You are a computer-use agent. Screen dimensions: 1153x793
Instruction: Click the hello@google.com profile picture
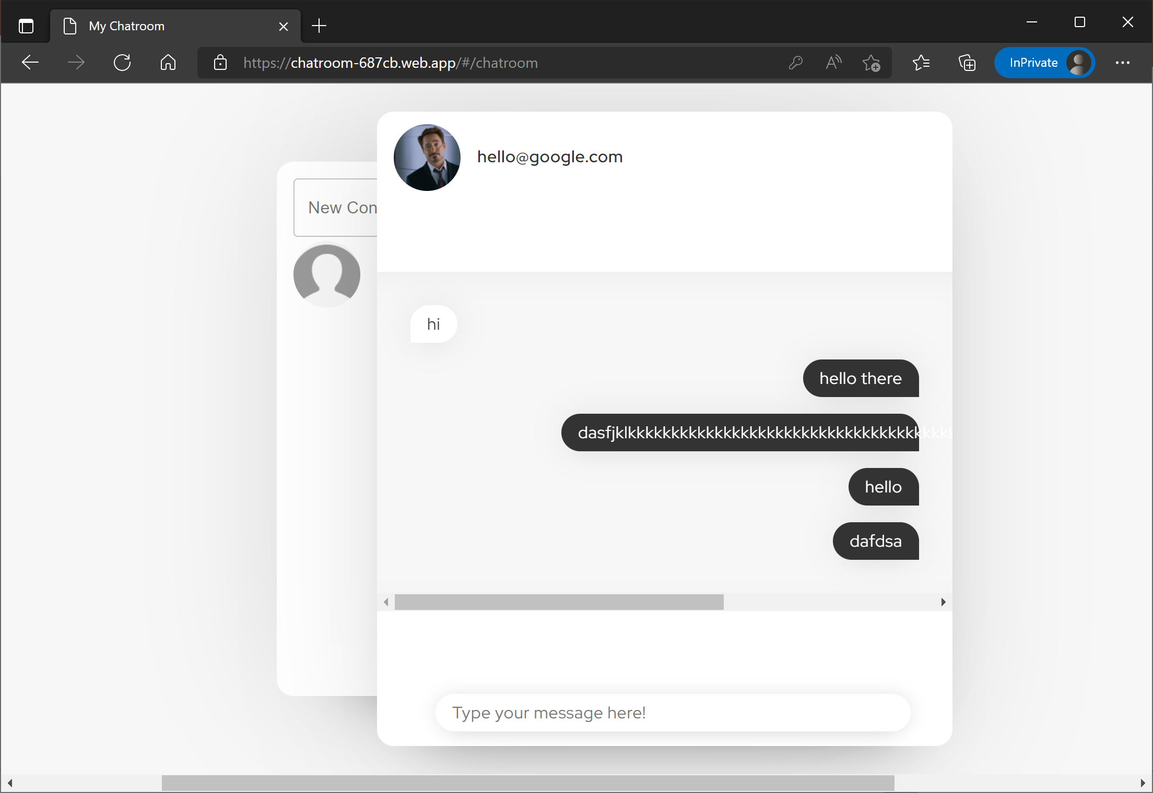(x=427, y=158)
